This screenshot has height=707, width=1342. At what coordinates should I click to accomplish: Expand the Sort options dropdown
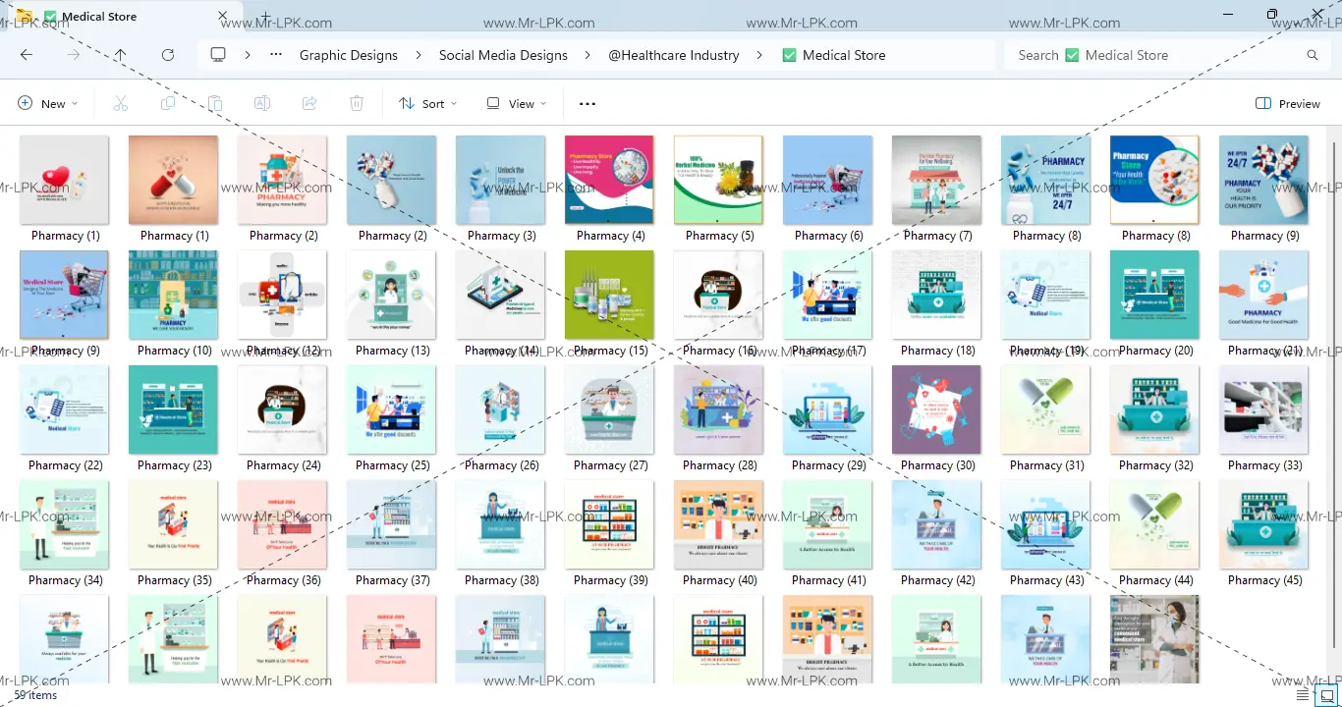click(428, 103)
